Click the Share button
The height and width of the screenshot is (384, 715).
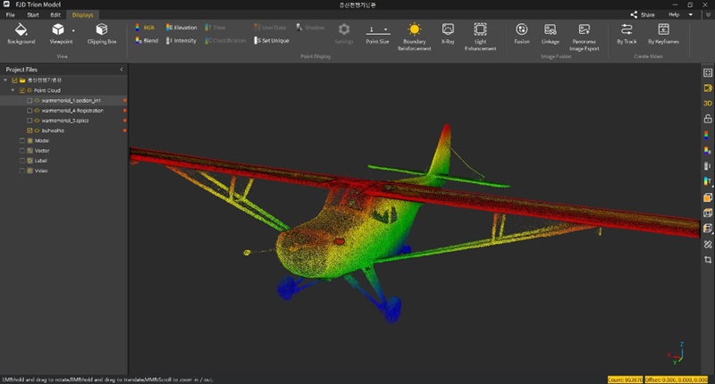pyautogui.click(x=643, y=14)
